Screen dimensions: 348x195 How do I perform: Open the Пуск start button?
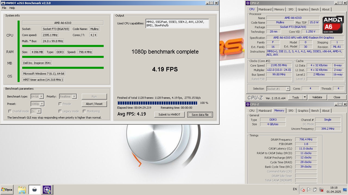tap(7, 190)
